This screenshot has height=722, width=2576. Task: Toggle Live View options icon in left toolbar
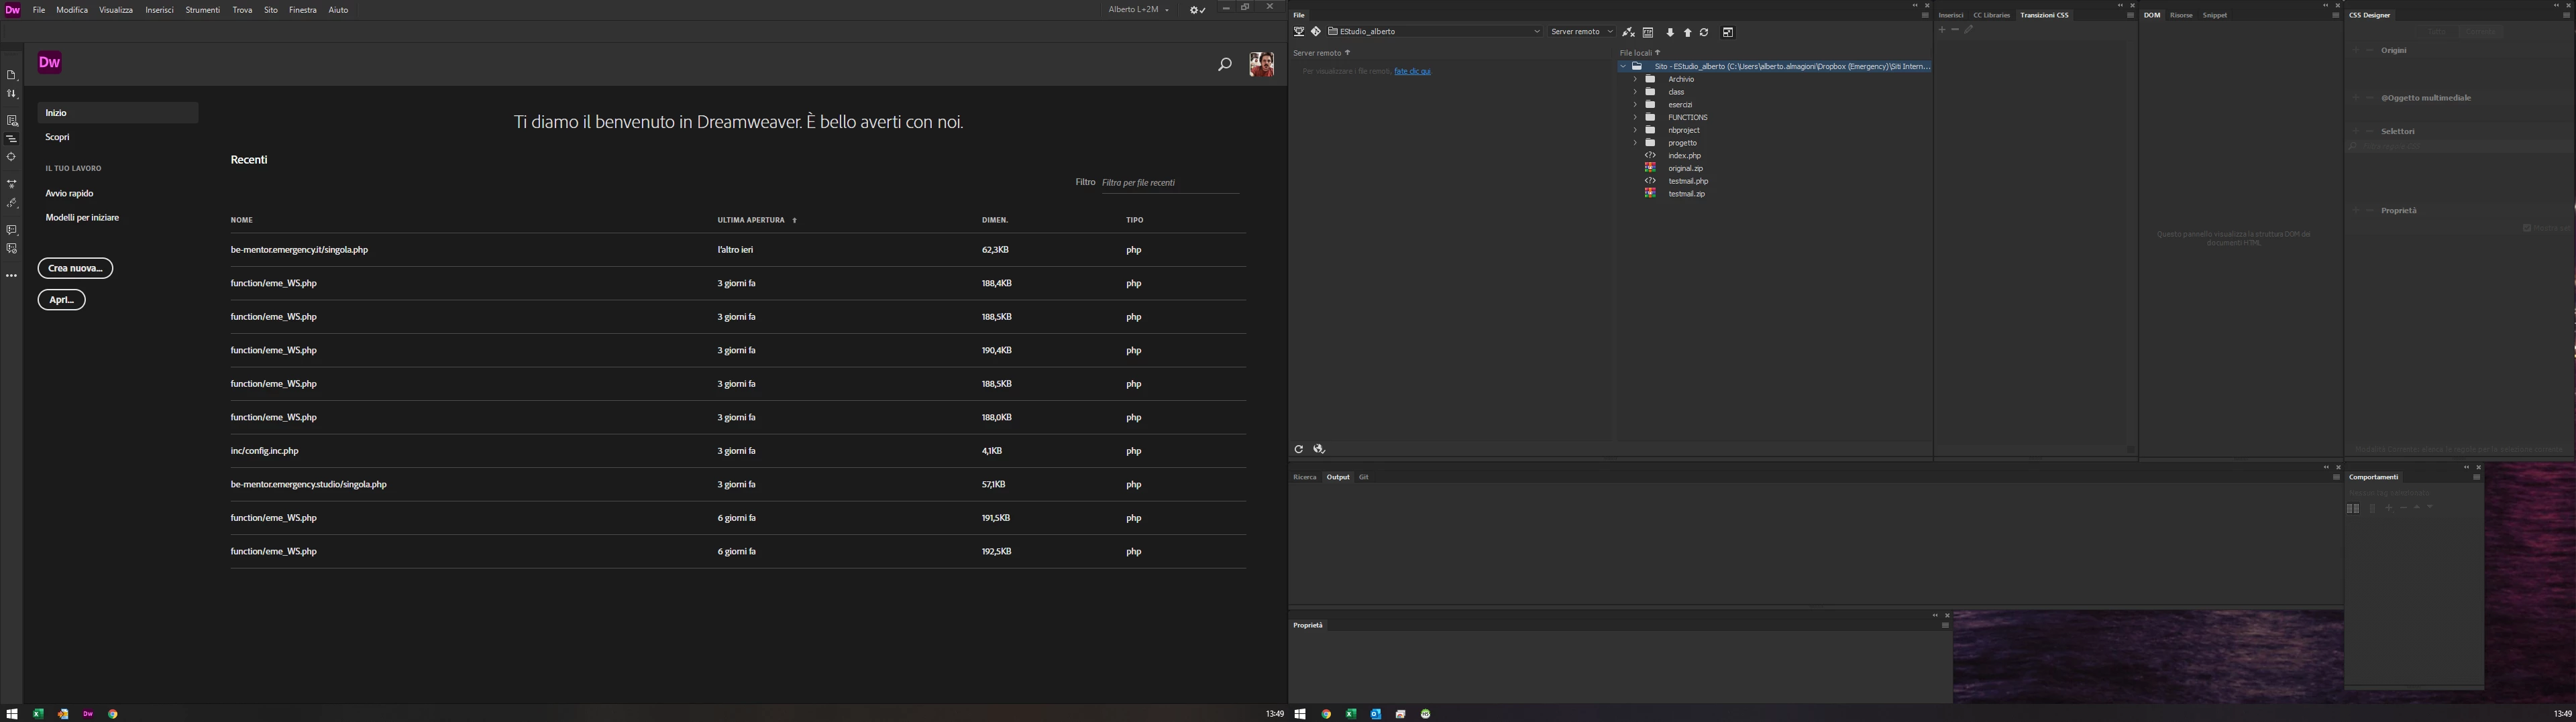12,121
